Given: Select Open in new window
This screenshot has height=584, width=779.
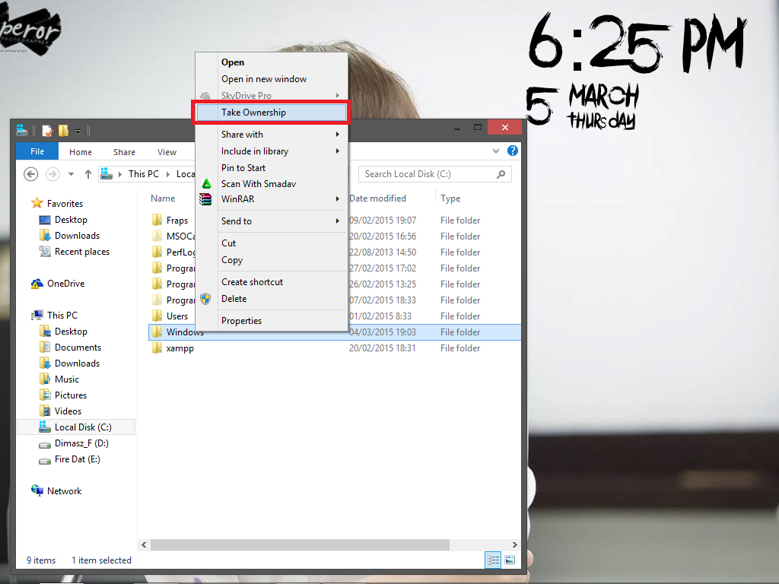Looking at the screenshot, I should point(272,79).
